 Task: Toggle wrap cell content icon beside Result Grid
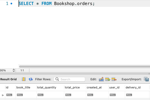(24, 79)
